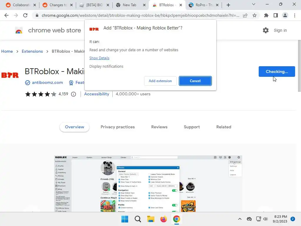Click Show Details link in dialog
This screenshot has height=226, width=301.
click(x=99, y=58)
